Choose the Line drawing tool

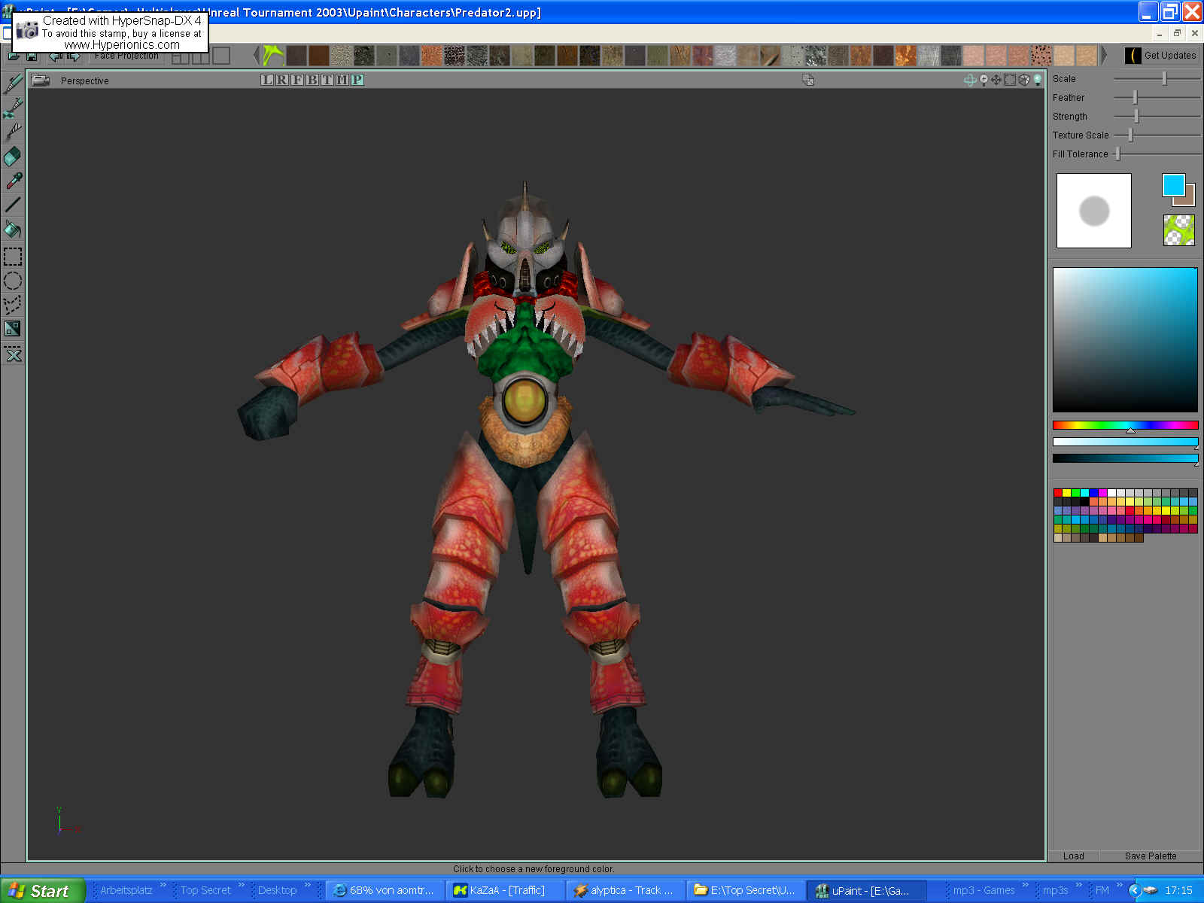tap(14, 205)
